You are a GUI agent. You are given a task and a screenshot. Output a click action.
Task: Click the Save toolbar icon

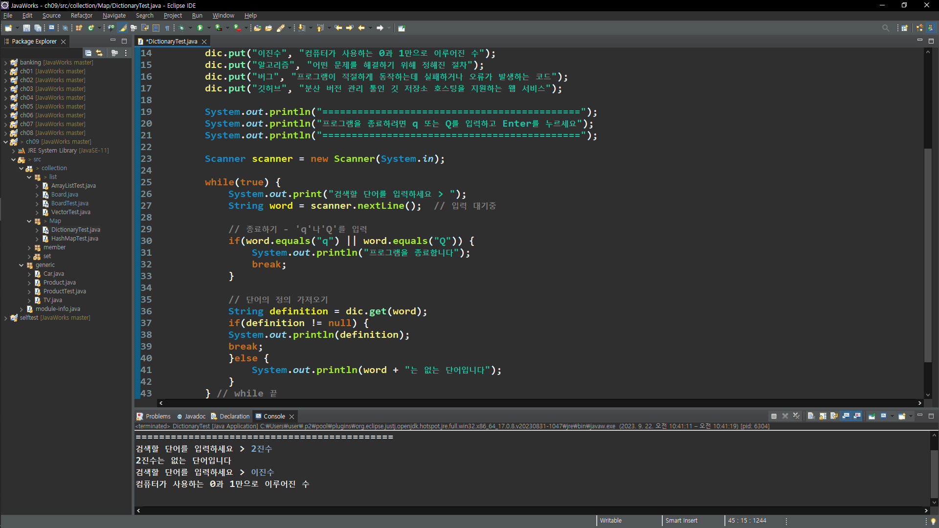[26, 28]
